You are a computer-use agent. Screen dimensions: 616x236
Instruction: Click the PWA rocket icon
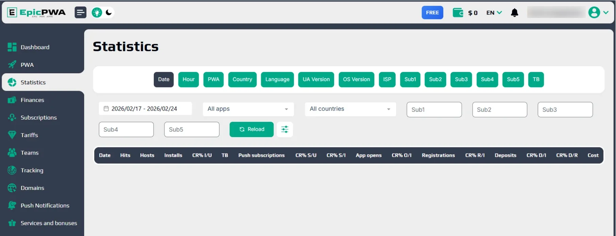12,64
